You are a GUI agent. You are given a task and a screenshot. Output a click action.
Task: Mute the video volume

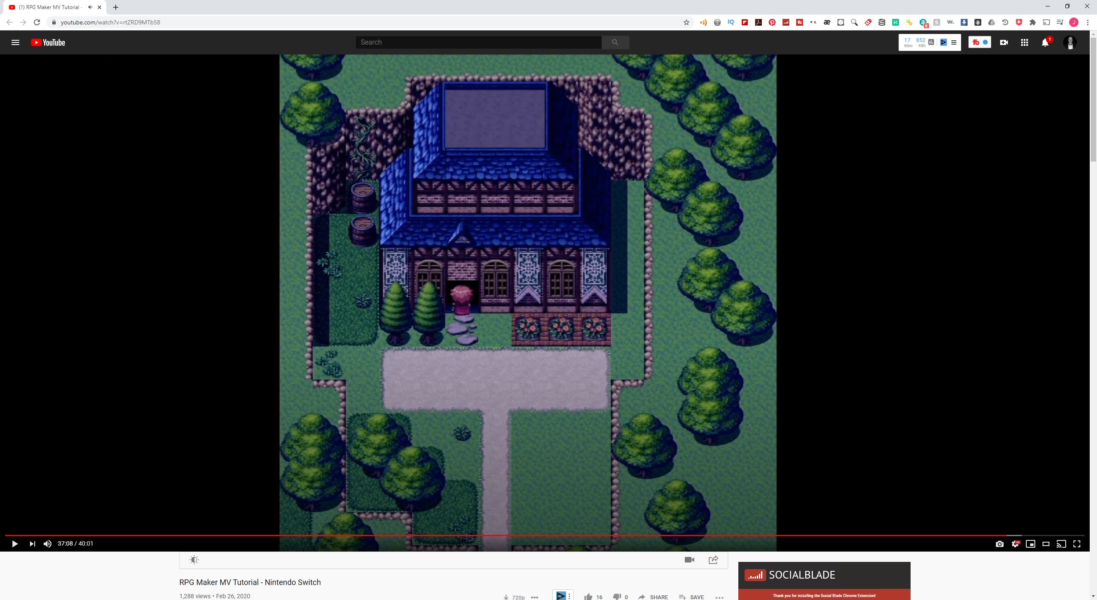tap(48, 544)
